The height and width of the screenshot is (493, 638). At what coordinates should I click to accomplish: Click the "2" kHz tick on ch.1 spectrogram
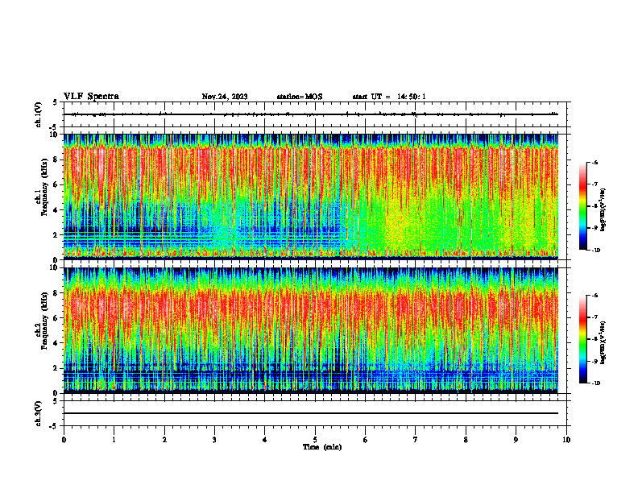coord(56,234)
